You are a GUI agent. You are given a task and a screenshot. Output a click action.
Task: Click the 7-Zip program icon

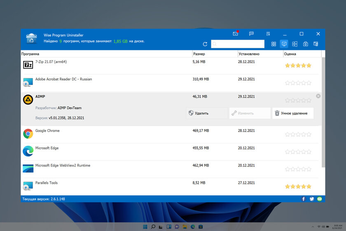(28, 65)
